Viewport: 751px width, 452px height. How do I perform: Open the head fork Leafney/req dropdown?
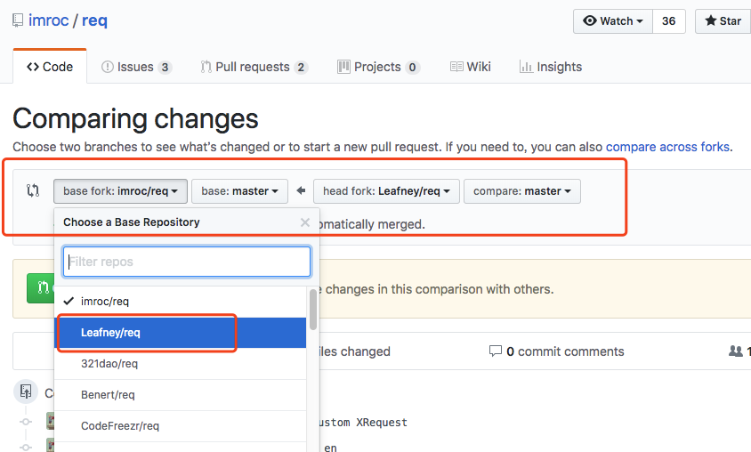pos(386,190)
